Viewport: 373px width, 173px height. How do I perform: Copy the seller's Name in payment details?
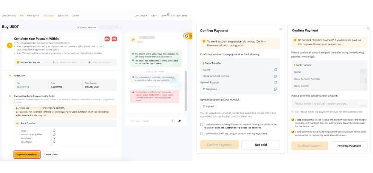click(x=54, y=131)
